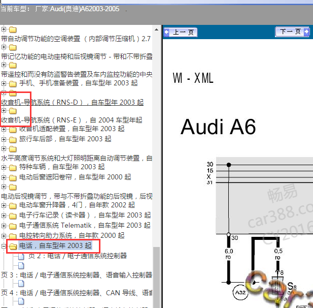Click page icon beside 页 2：电话
Viewport: 313px width, 308px height.
(x=21, y=256)
